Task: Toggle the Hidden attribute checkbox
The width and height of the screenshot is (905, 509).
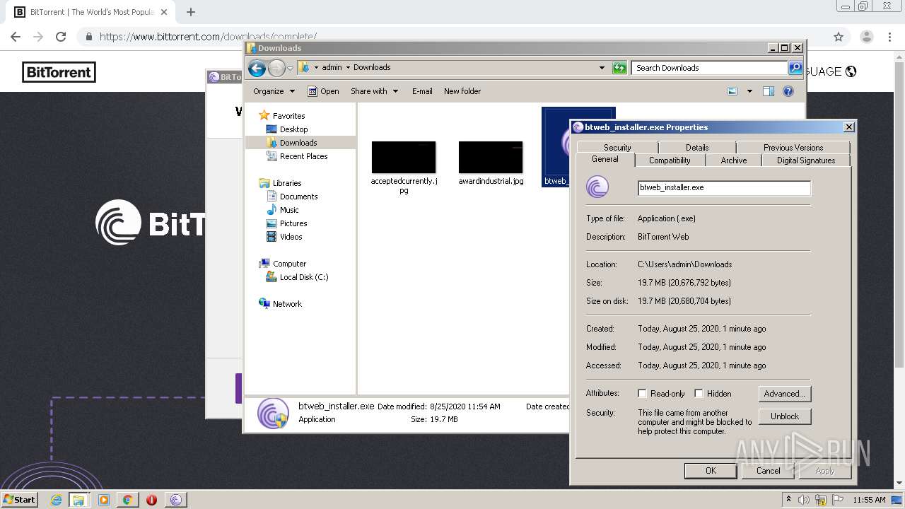Action: 699,394
